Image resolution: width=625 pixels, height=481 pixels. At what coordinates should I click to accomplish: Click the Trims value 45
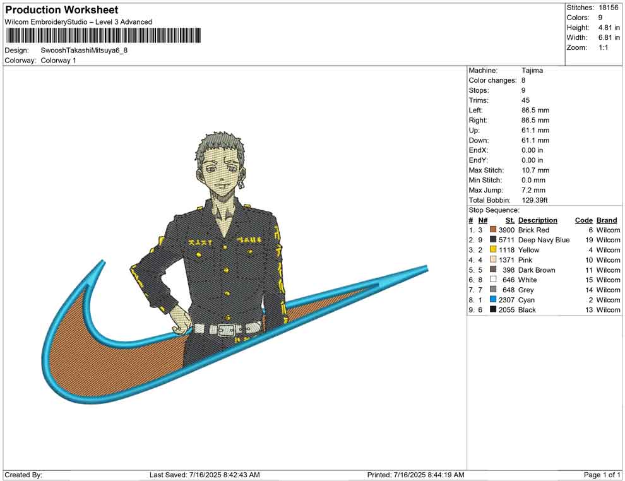click(525, 100)
